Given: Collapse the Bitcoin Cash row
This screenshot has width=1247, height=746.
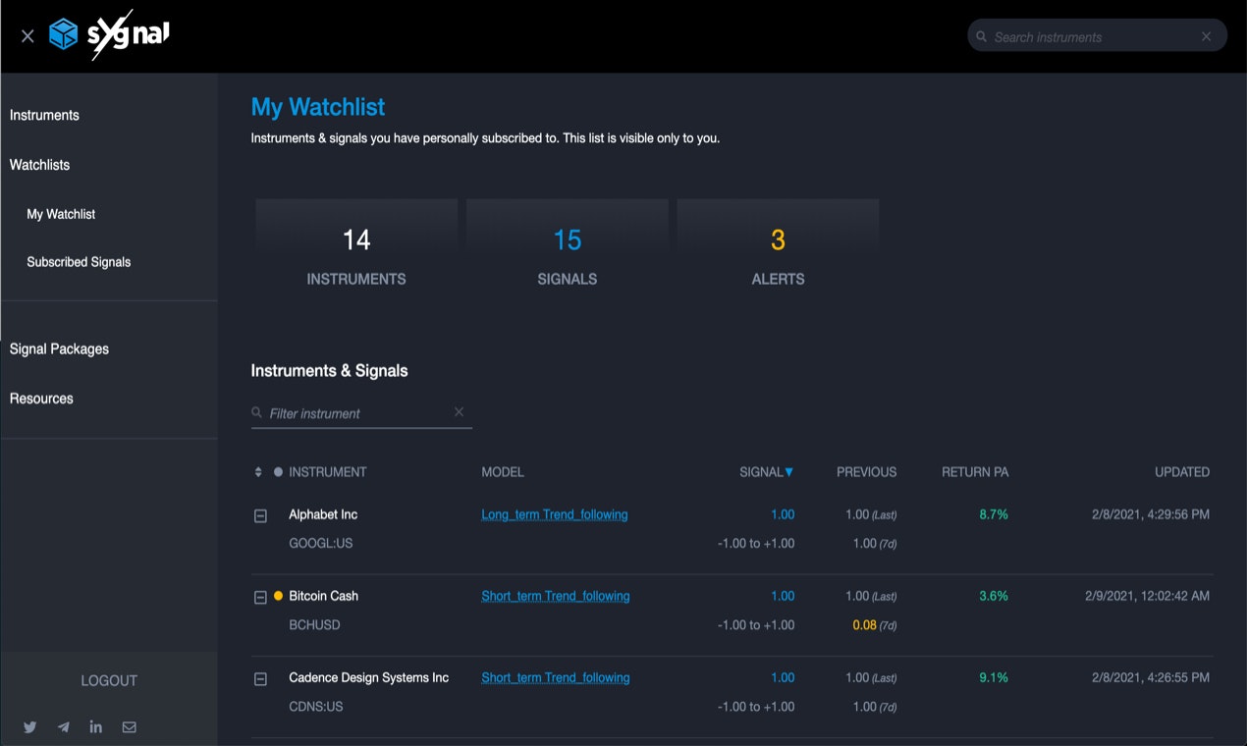Looking at the screenshot, I should (260, 597).
